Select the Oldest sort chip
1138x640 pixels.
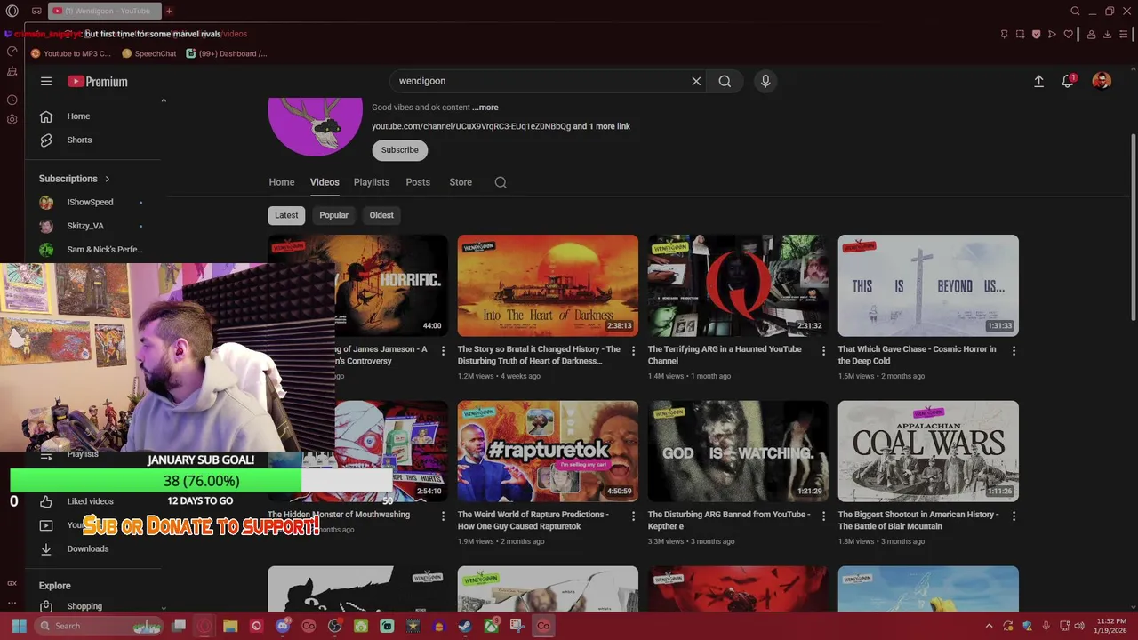point(381,215)
